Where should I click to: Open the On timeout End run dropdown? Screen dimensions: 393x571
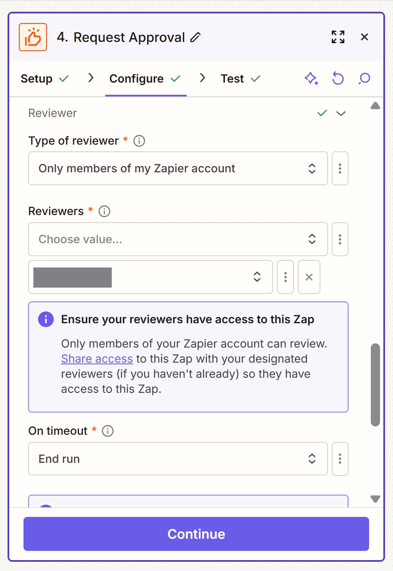click(178, 459)
